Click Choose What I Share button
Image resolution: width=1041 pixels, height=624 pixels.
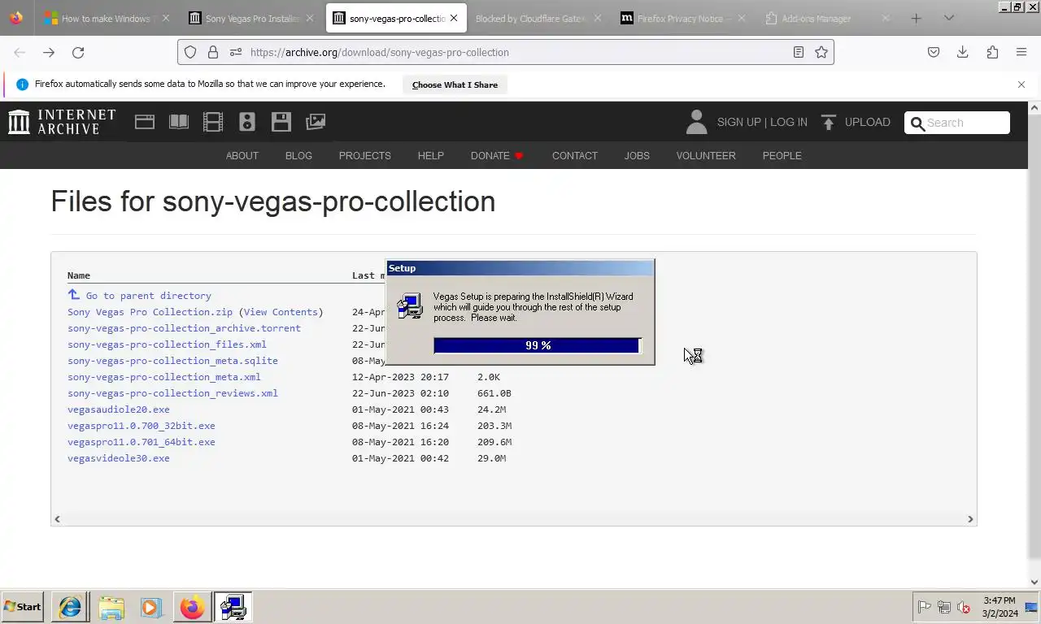click(x=455, y=84)
